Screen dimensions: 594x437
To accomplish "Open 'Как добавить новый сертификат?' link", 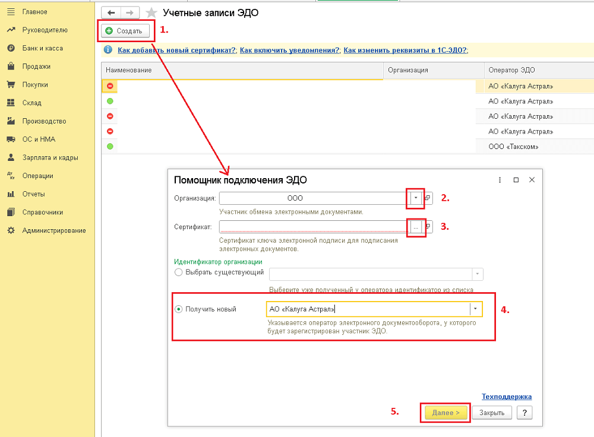I will click(x=176, y=50).
